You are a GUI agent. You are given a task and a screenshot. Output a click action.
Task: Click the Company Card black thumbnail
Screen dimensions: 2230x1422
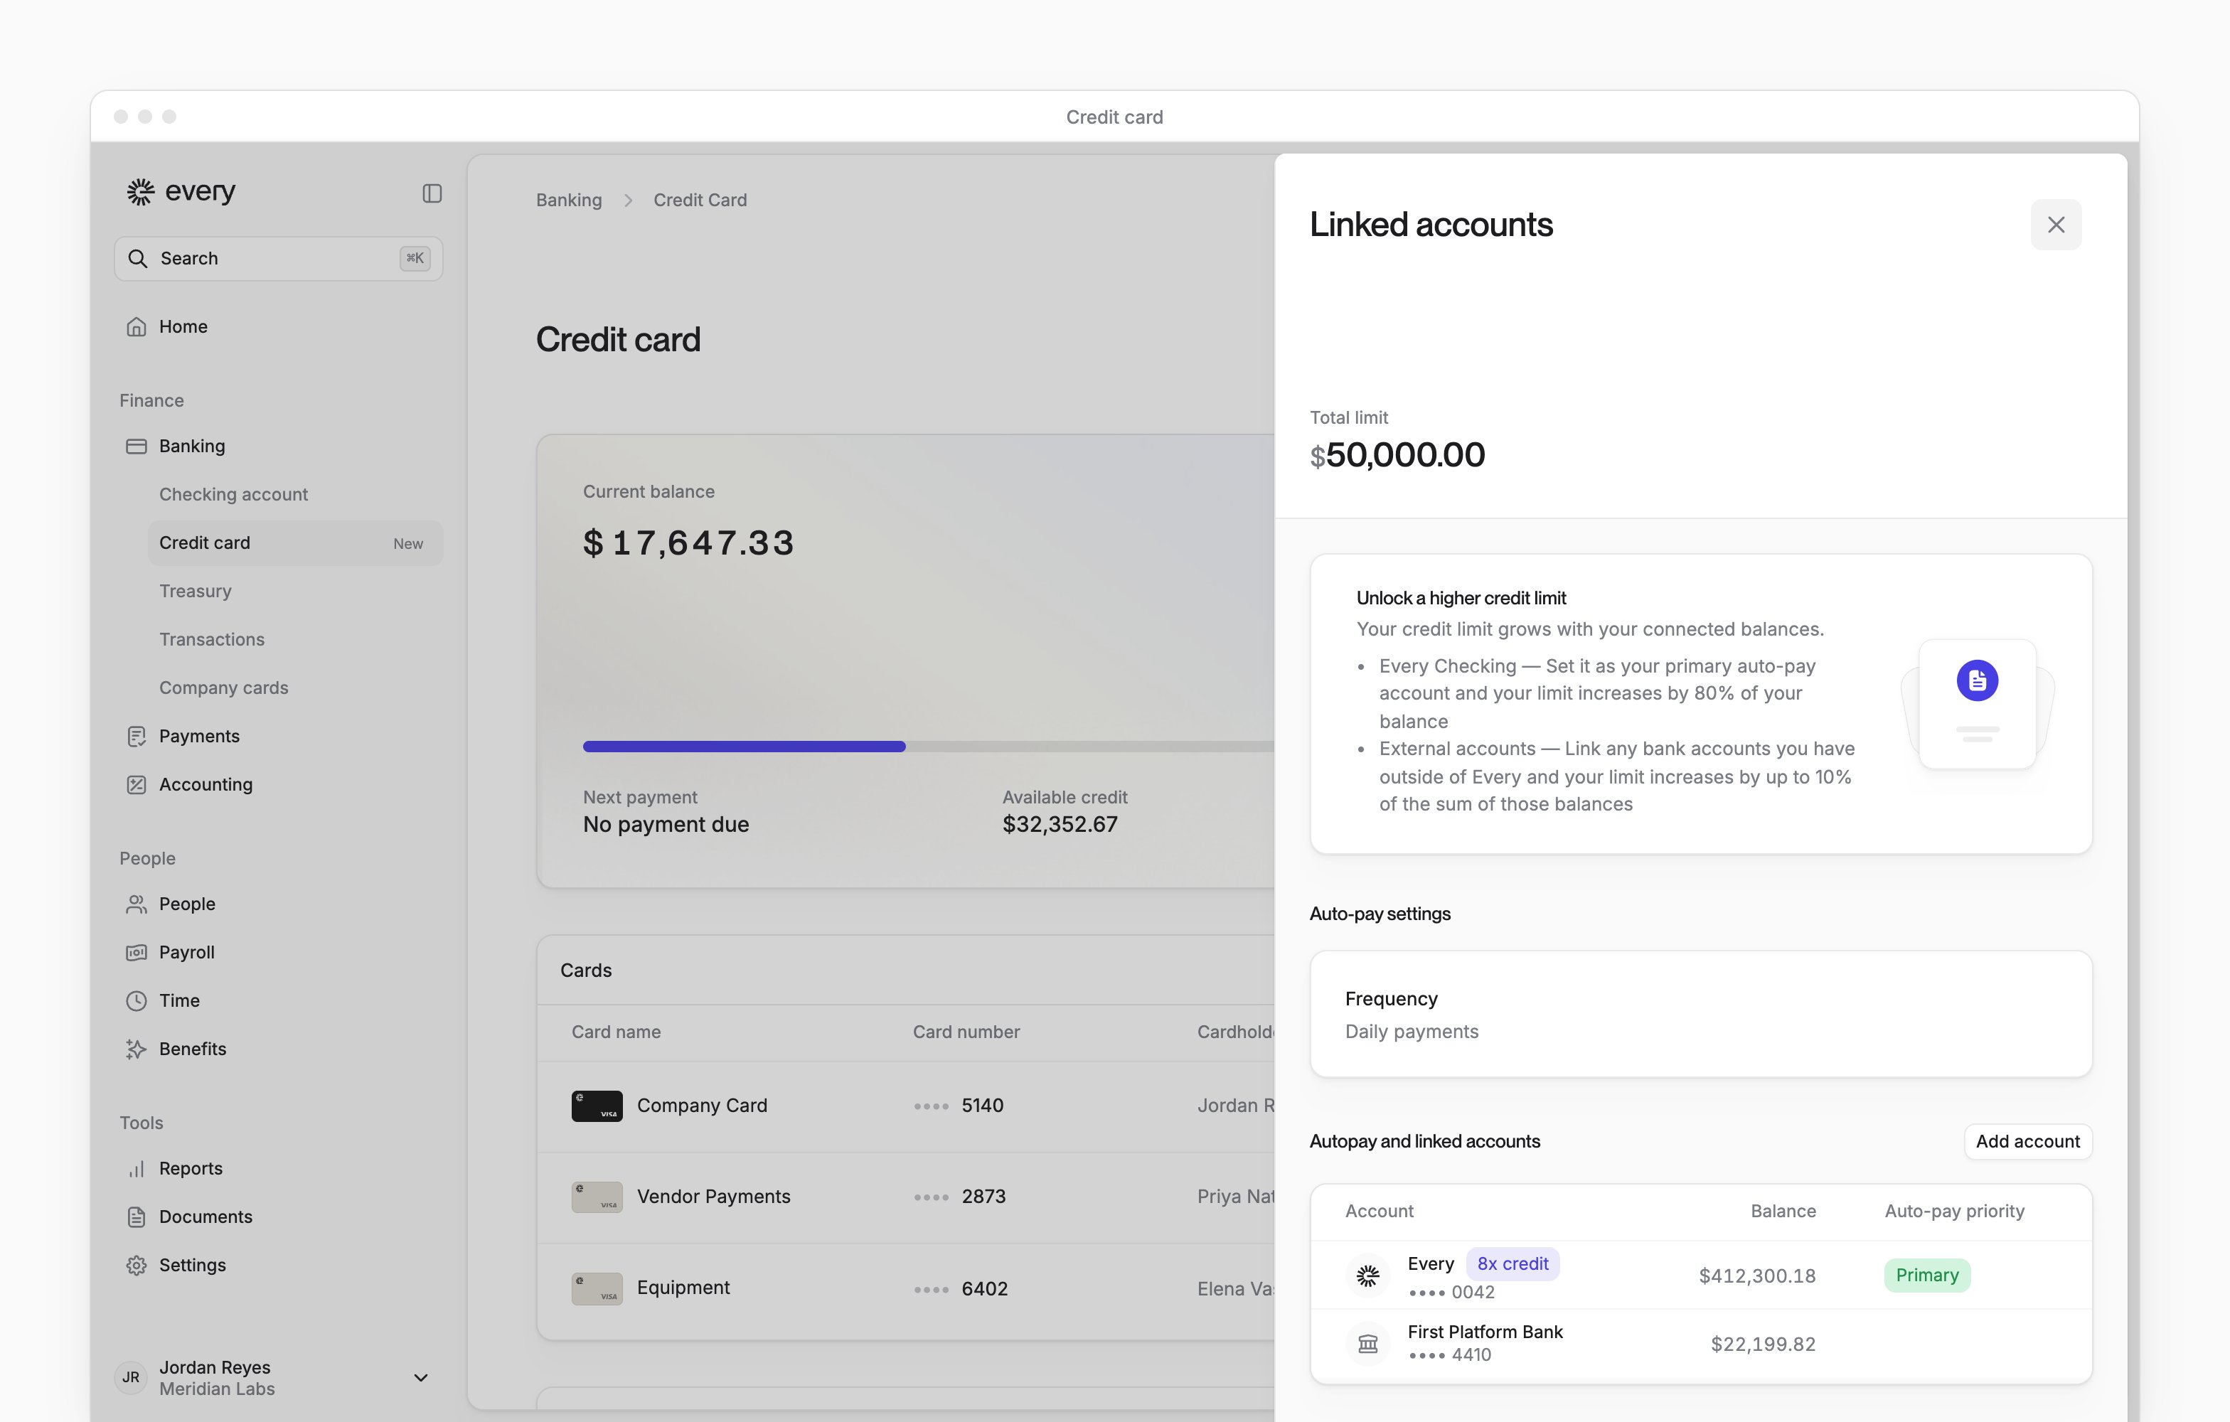click(x=597, y=1106)
